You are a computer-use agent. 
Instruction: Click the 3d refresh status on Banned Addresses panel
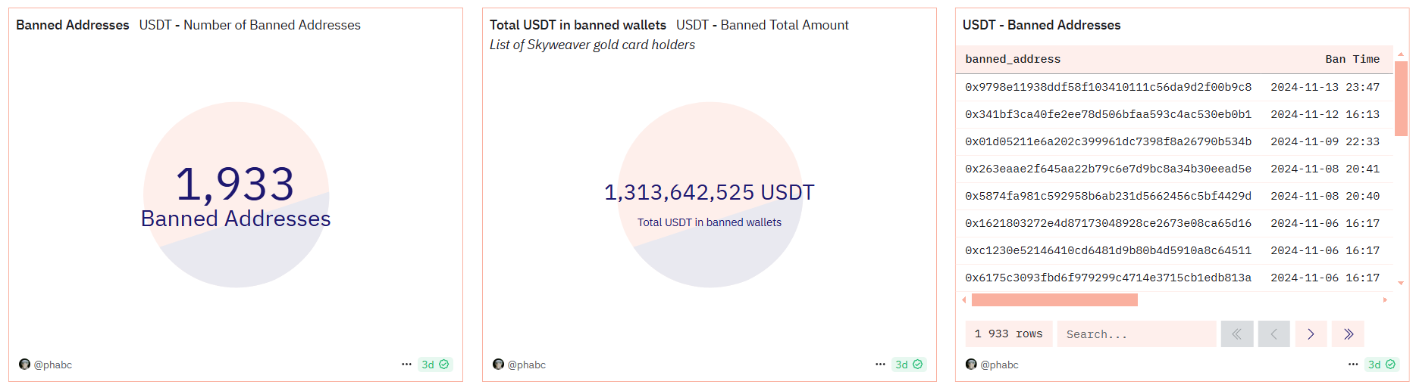coord(435,365)
